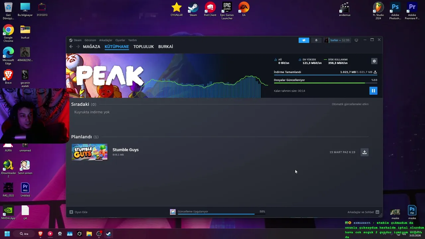
Task: Switch Steam to Big Picture mode icon
Action: pyautogui.click(x=356, y=40)
